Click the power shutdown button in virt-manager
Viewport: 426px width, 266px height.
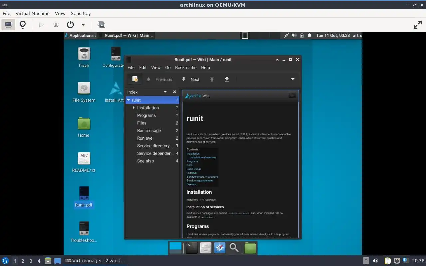pos(70,25)
